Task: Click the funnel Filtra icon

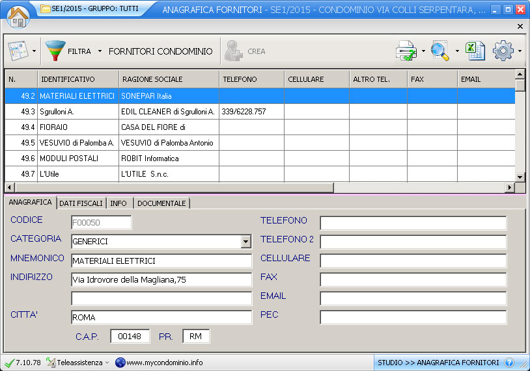Action: [x=55, y=51]
